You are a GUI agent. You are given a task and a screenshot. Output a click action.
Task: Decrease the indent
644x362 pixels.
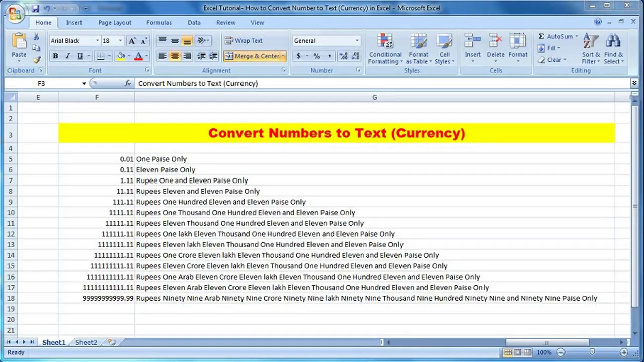point(201,56)
